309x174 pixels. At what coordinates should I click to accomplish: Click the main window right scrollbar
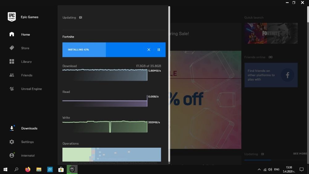point(308,15)
